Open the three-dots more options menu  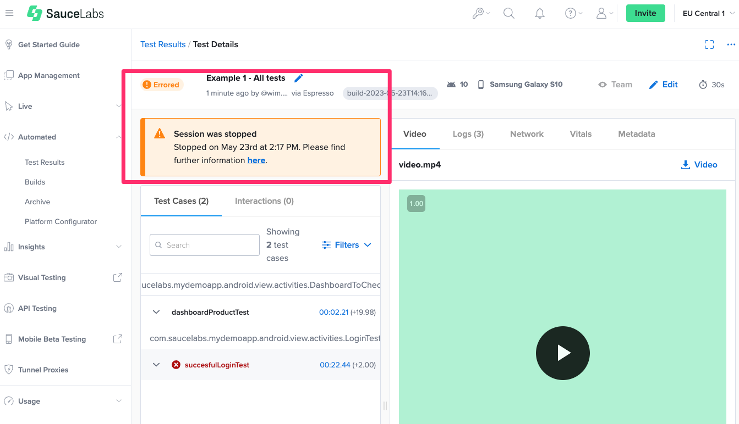point(731,44)
